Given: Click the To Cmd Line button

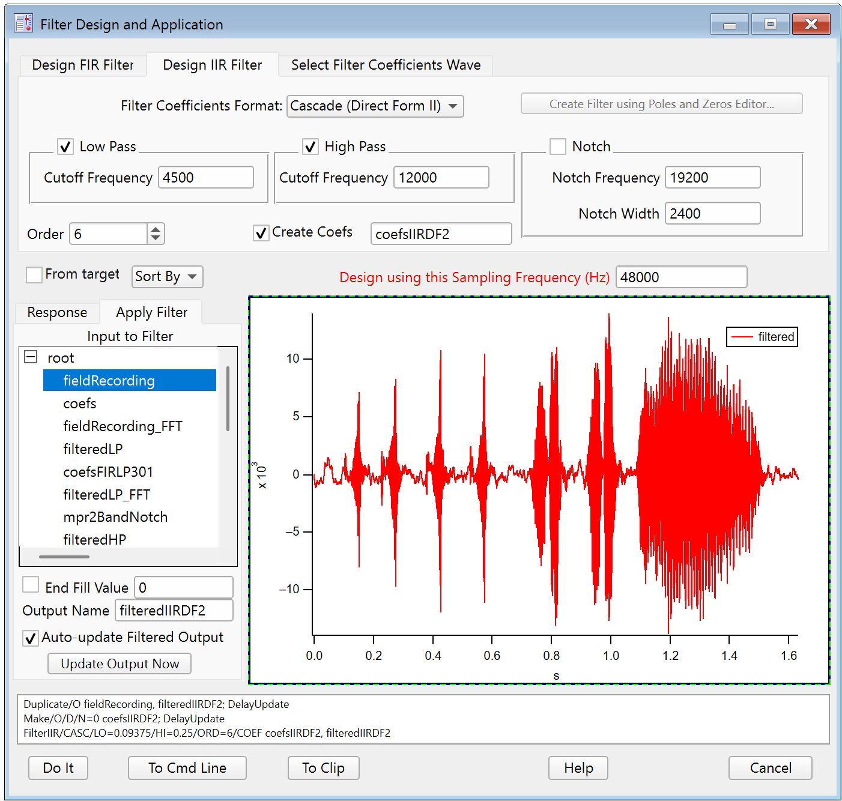Looking at the screenshot, I should click(x=187, y=768).
